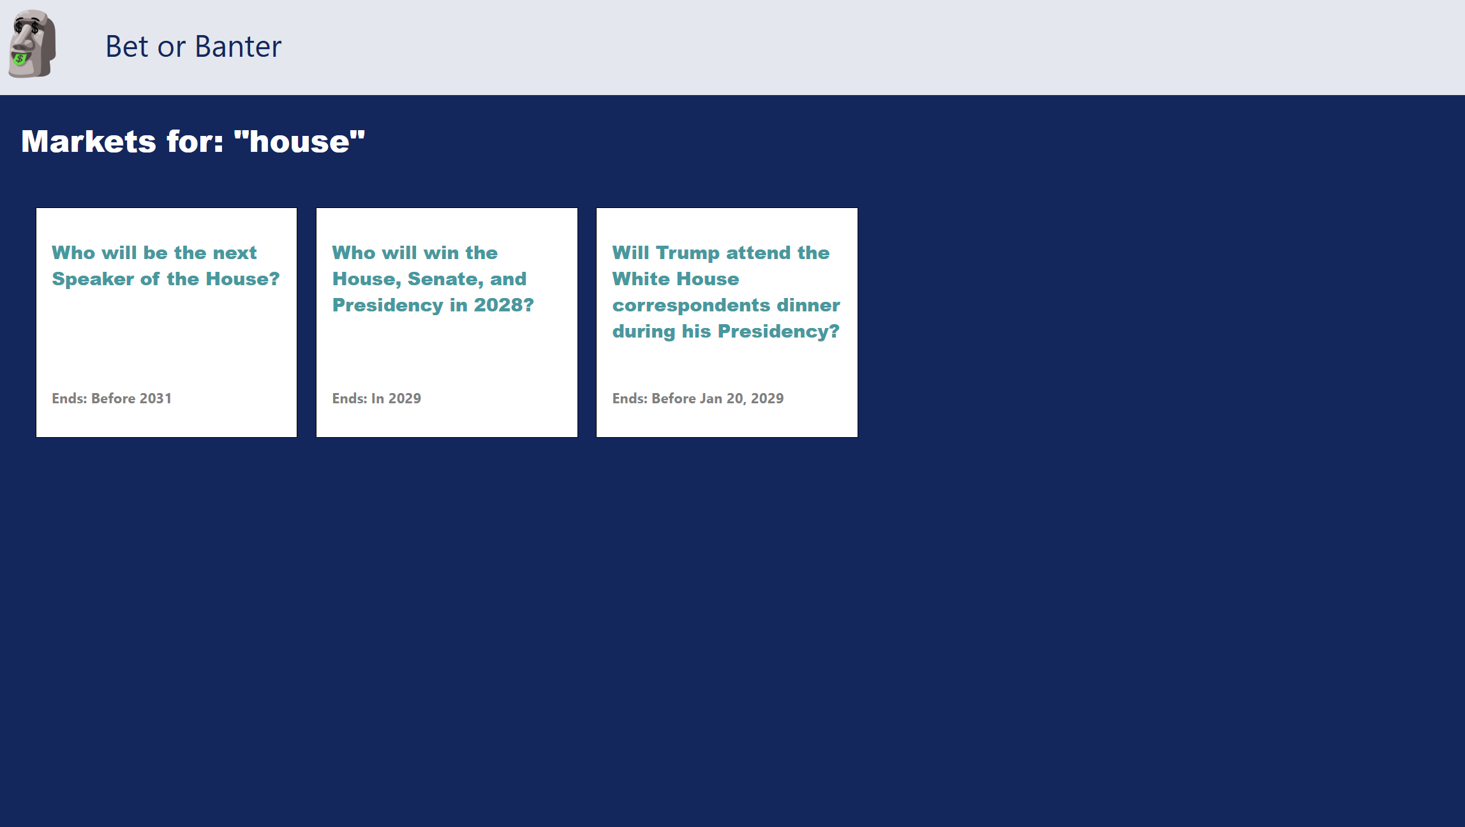Click the "Ends: Before 2031" label
1465x827 pixels.
coord(112,398)
